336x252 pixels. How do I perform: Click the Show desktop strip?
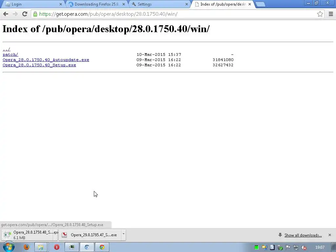[334, 247]
